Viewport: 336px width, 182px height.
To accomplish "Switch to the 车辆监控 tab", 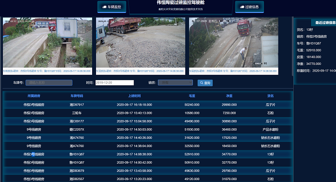I will [112, 7].
